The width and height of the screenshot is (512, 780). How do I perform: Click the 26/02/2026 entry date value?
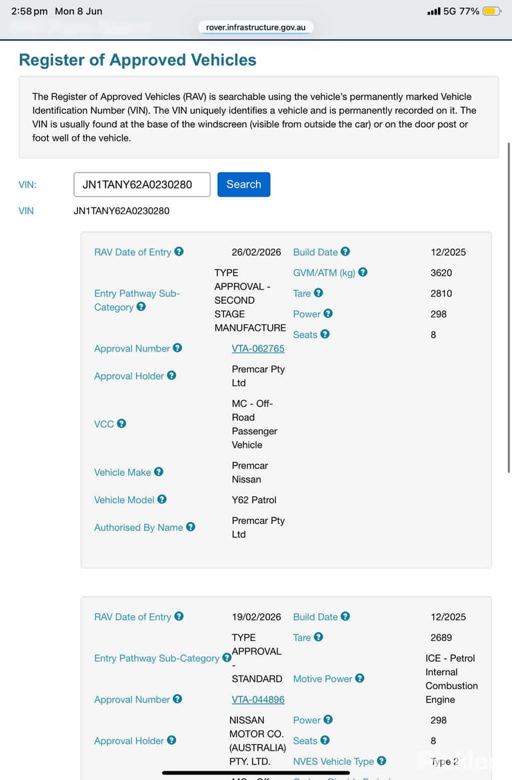click(x=257, y=252)
